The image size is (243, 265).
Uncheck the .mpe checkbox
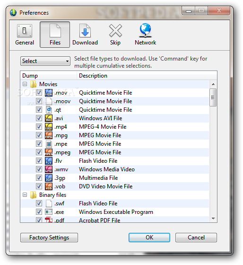pyautogui.click(x=39, y=144)
